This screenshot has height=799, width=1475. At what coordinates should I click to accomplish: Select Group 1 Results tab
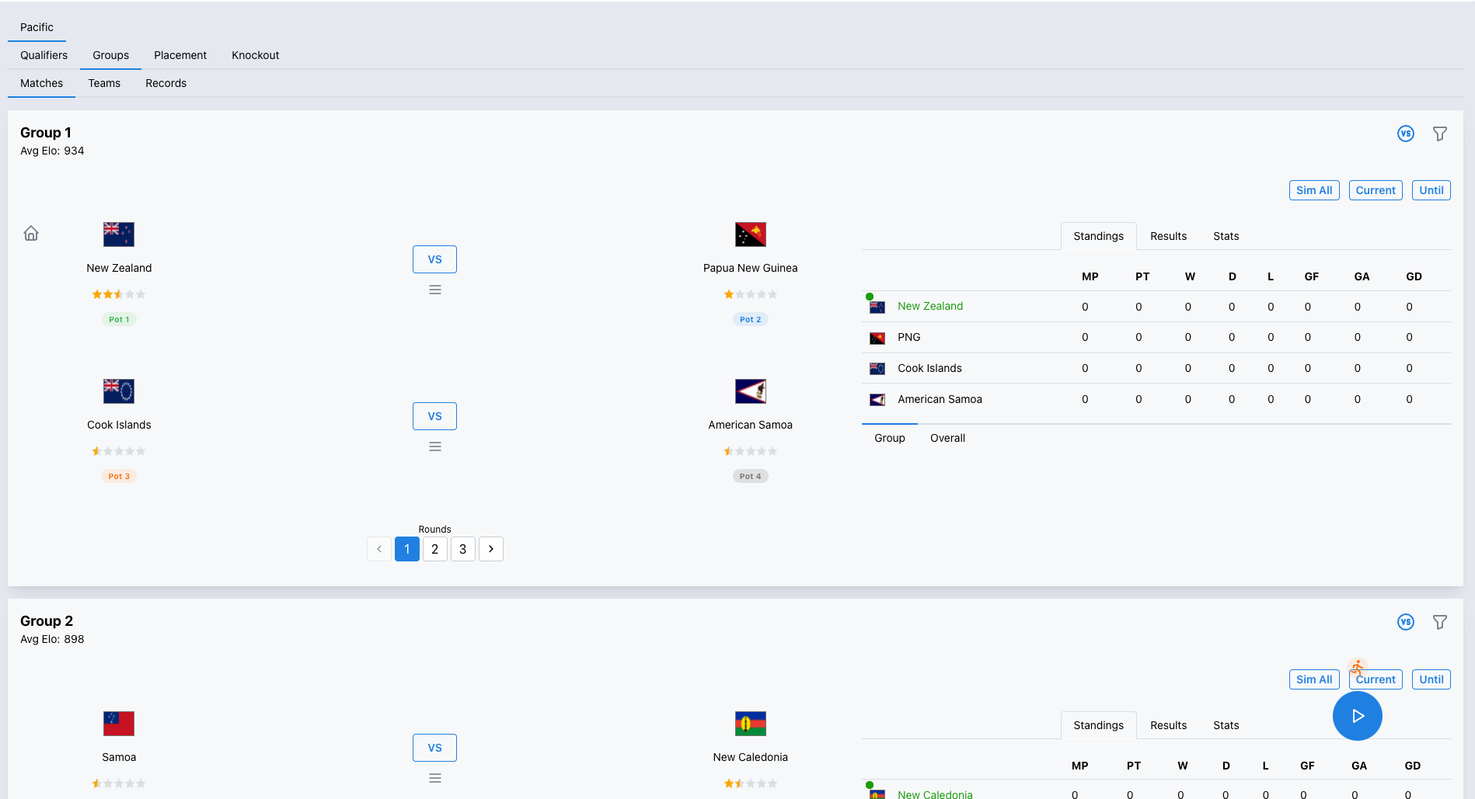1168,236
